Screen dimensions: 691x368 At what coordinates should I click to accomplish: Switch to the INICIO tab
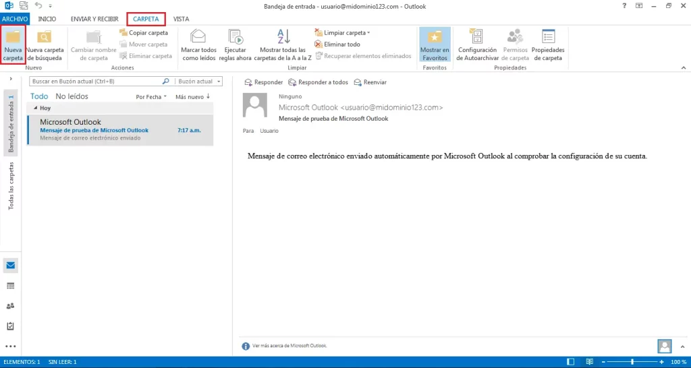tap(47, 19)
